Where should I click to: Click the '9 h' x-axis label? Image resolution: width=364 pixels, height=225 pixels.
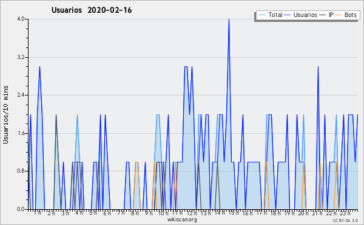[x=149, y=213]
